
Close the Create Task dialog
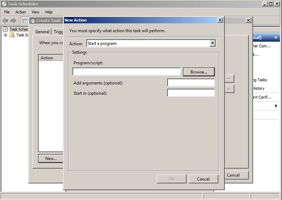[x=248, y=20]
